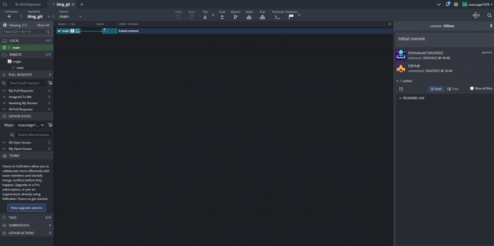The image size is (494, 246).
Task: Close the blog_git tab
Action: 73,4
